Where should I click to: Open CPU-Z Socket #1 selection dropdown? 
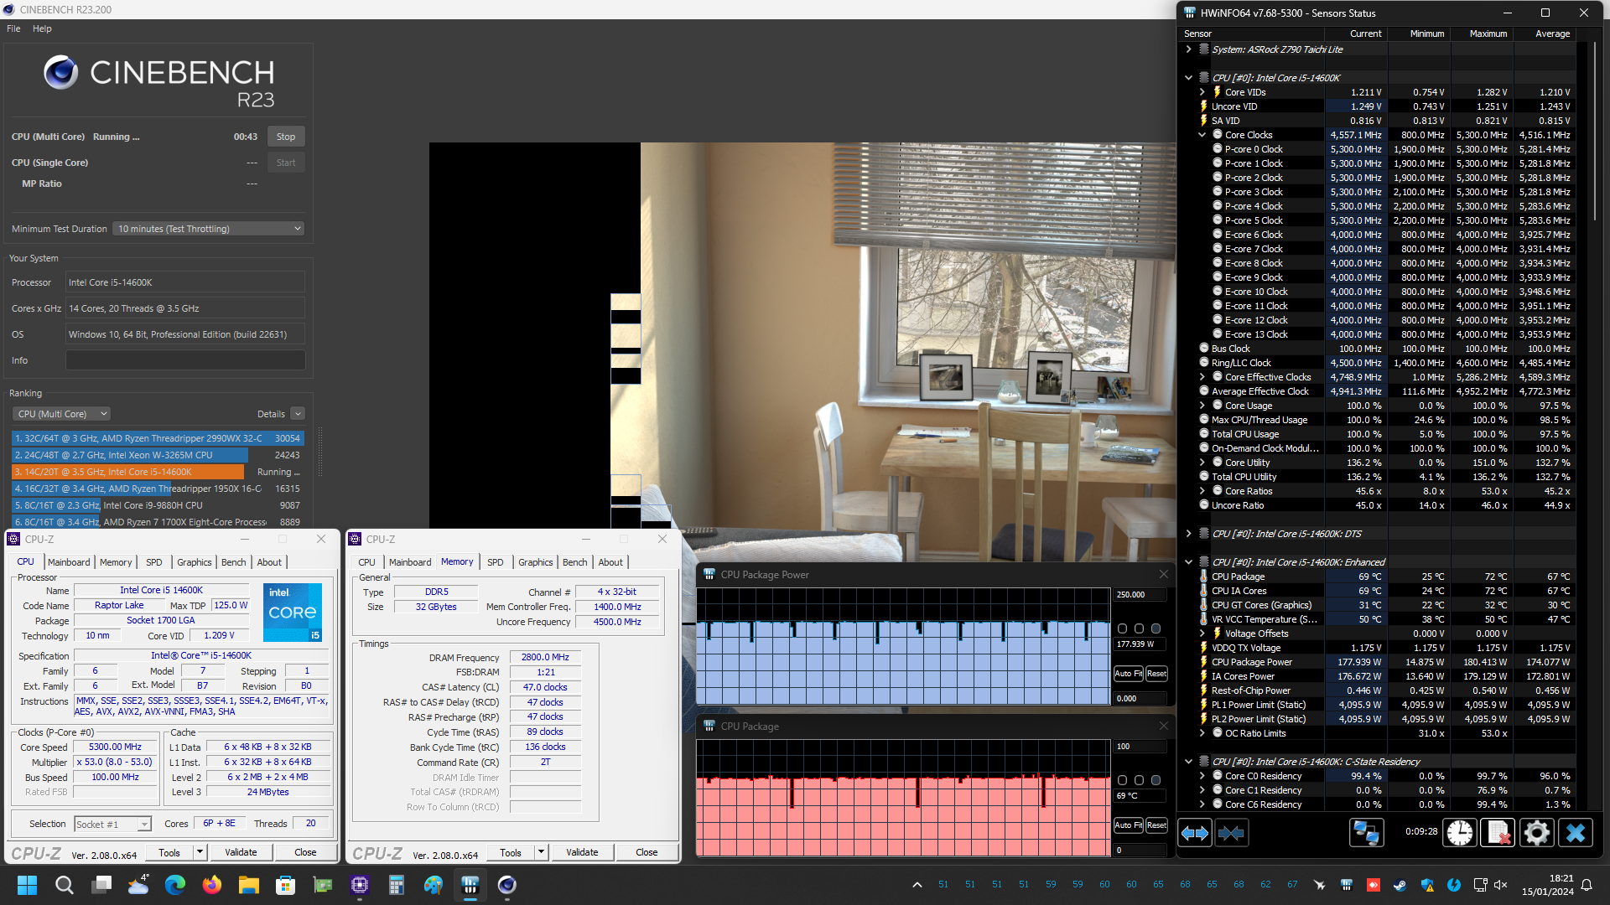click(x=112, y=825)
